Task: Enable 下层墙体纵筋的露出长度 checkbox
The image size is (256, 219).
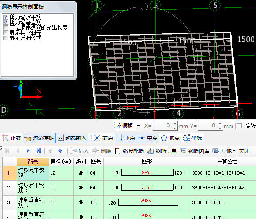Action: [x=6, y=27]
